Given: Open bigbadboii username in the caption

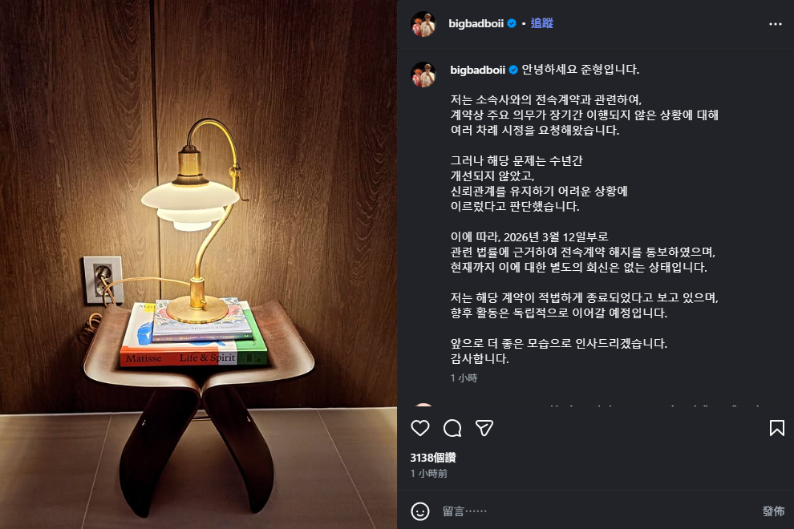Looking at the screenshot, I should [x=477, y=70].
